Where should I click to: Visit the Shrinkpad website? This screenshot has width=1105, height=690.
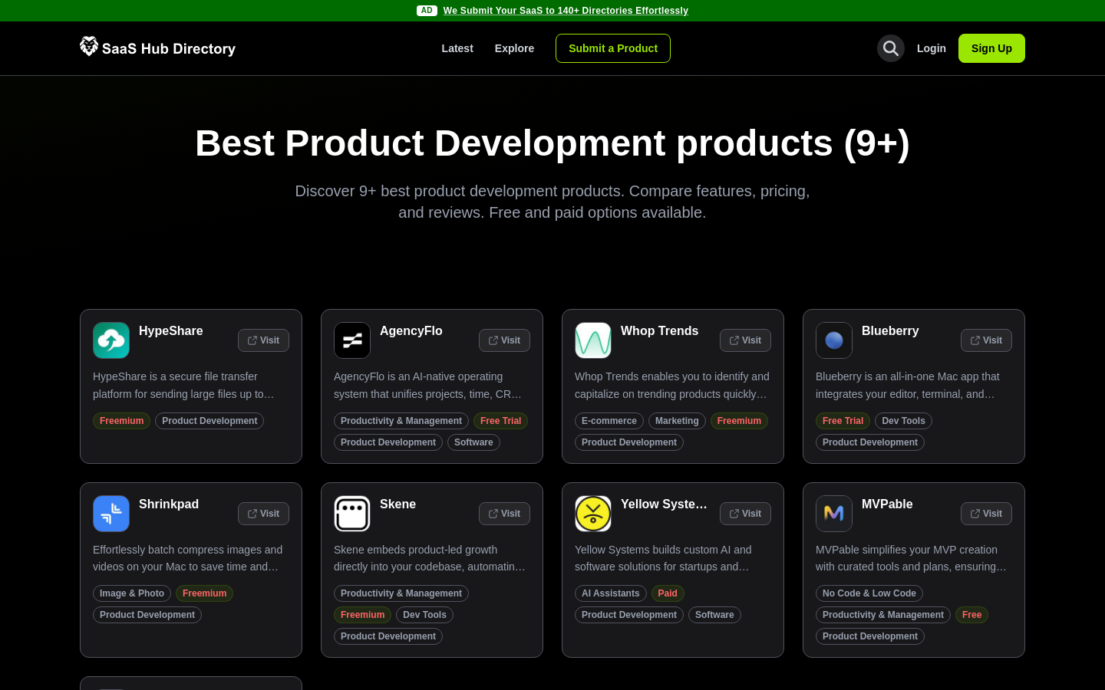263,514
